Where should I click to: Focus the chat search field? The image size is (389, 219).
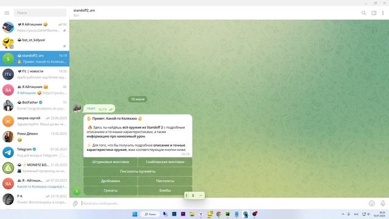click(40, 13)
